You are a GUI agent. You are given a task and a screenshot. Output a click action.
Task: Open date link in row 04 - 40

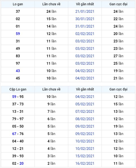tap(85, 141)
